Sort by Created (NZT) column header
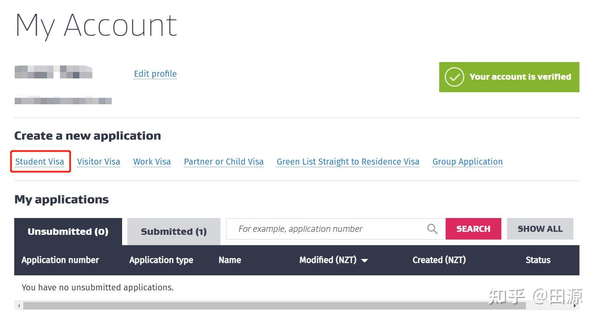The image size is (598, 321). click(x=439, y=260)
